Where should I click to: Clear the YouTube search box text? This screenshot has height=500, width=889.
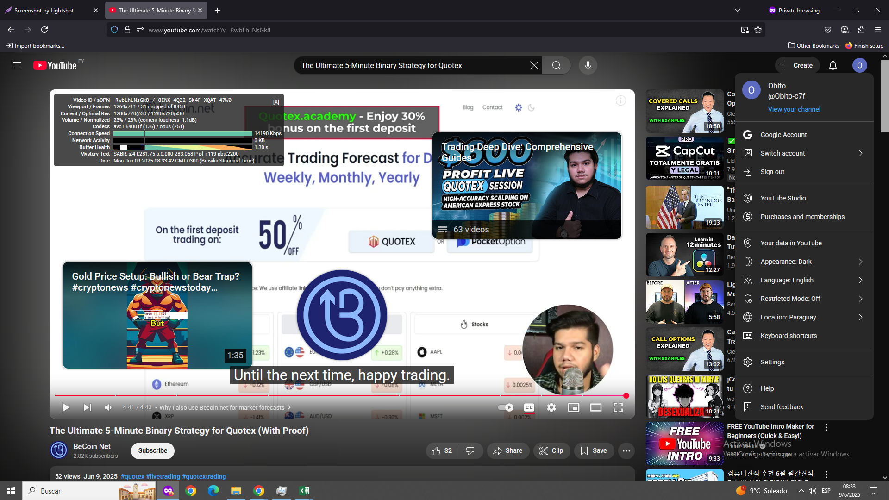click(x=534, y=65)
